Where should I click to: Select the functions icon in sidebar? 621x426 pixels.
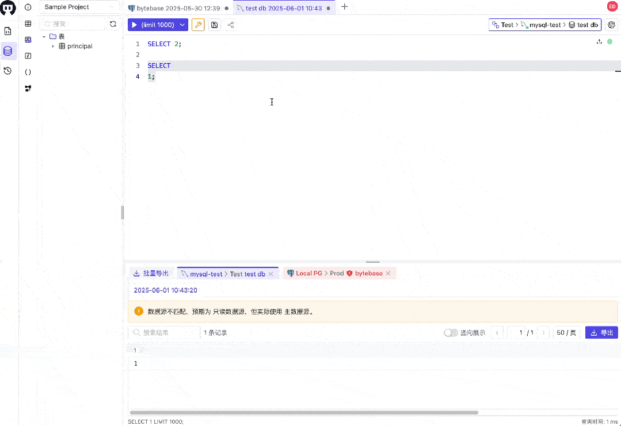pos(28,56)
